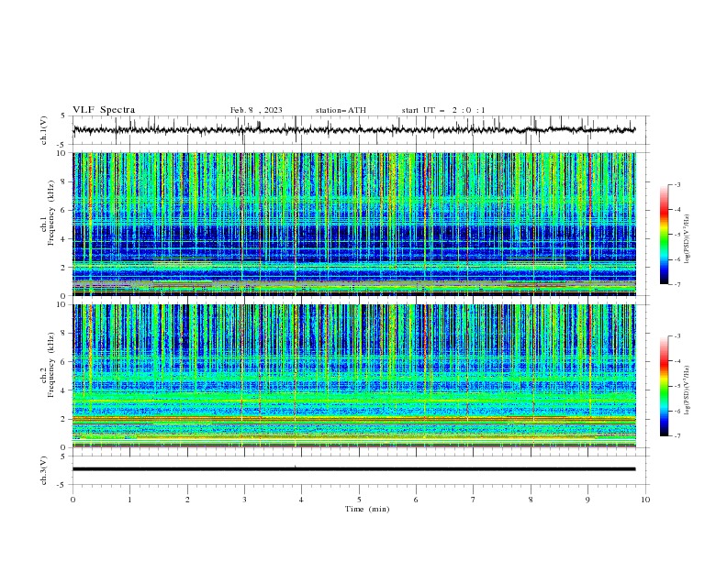Click time axis tick label "3"
The width and height of the screenshot is (727, 561).
click(244, 500)
